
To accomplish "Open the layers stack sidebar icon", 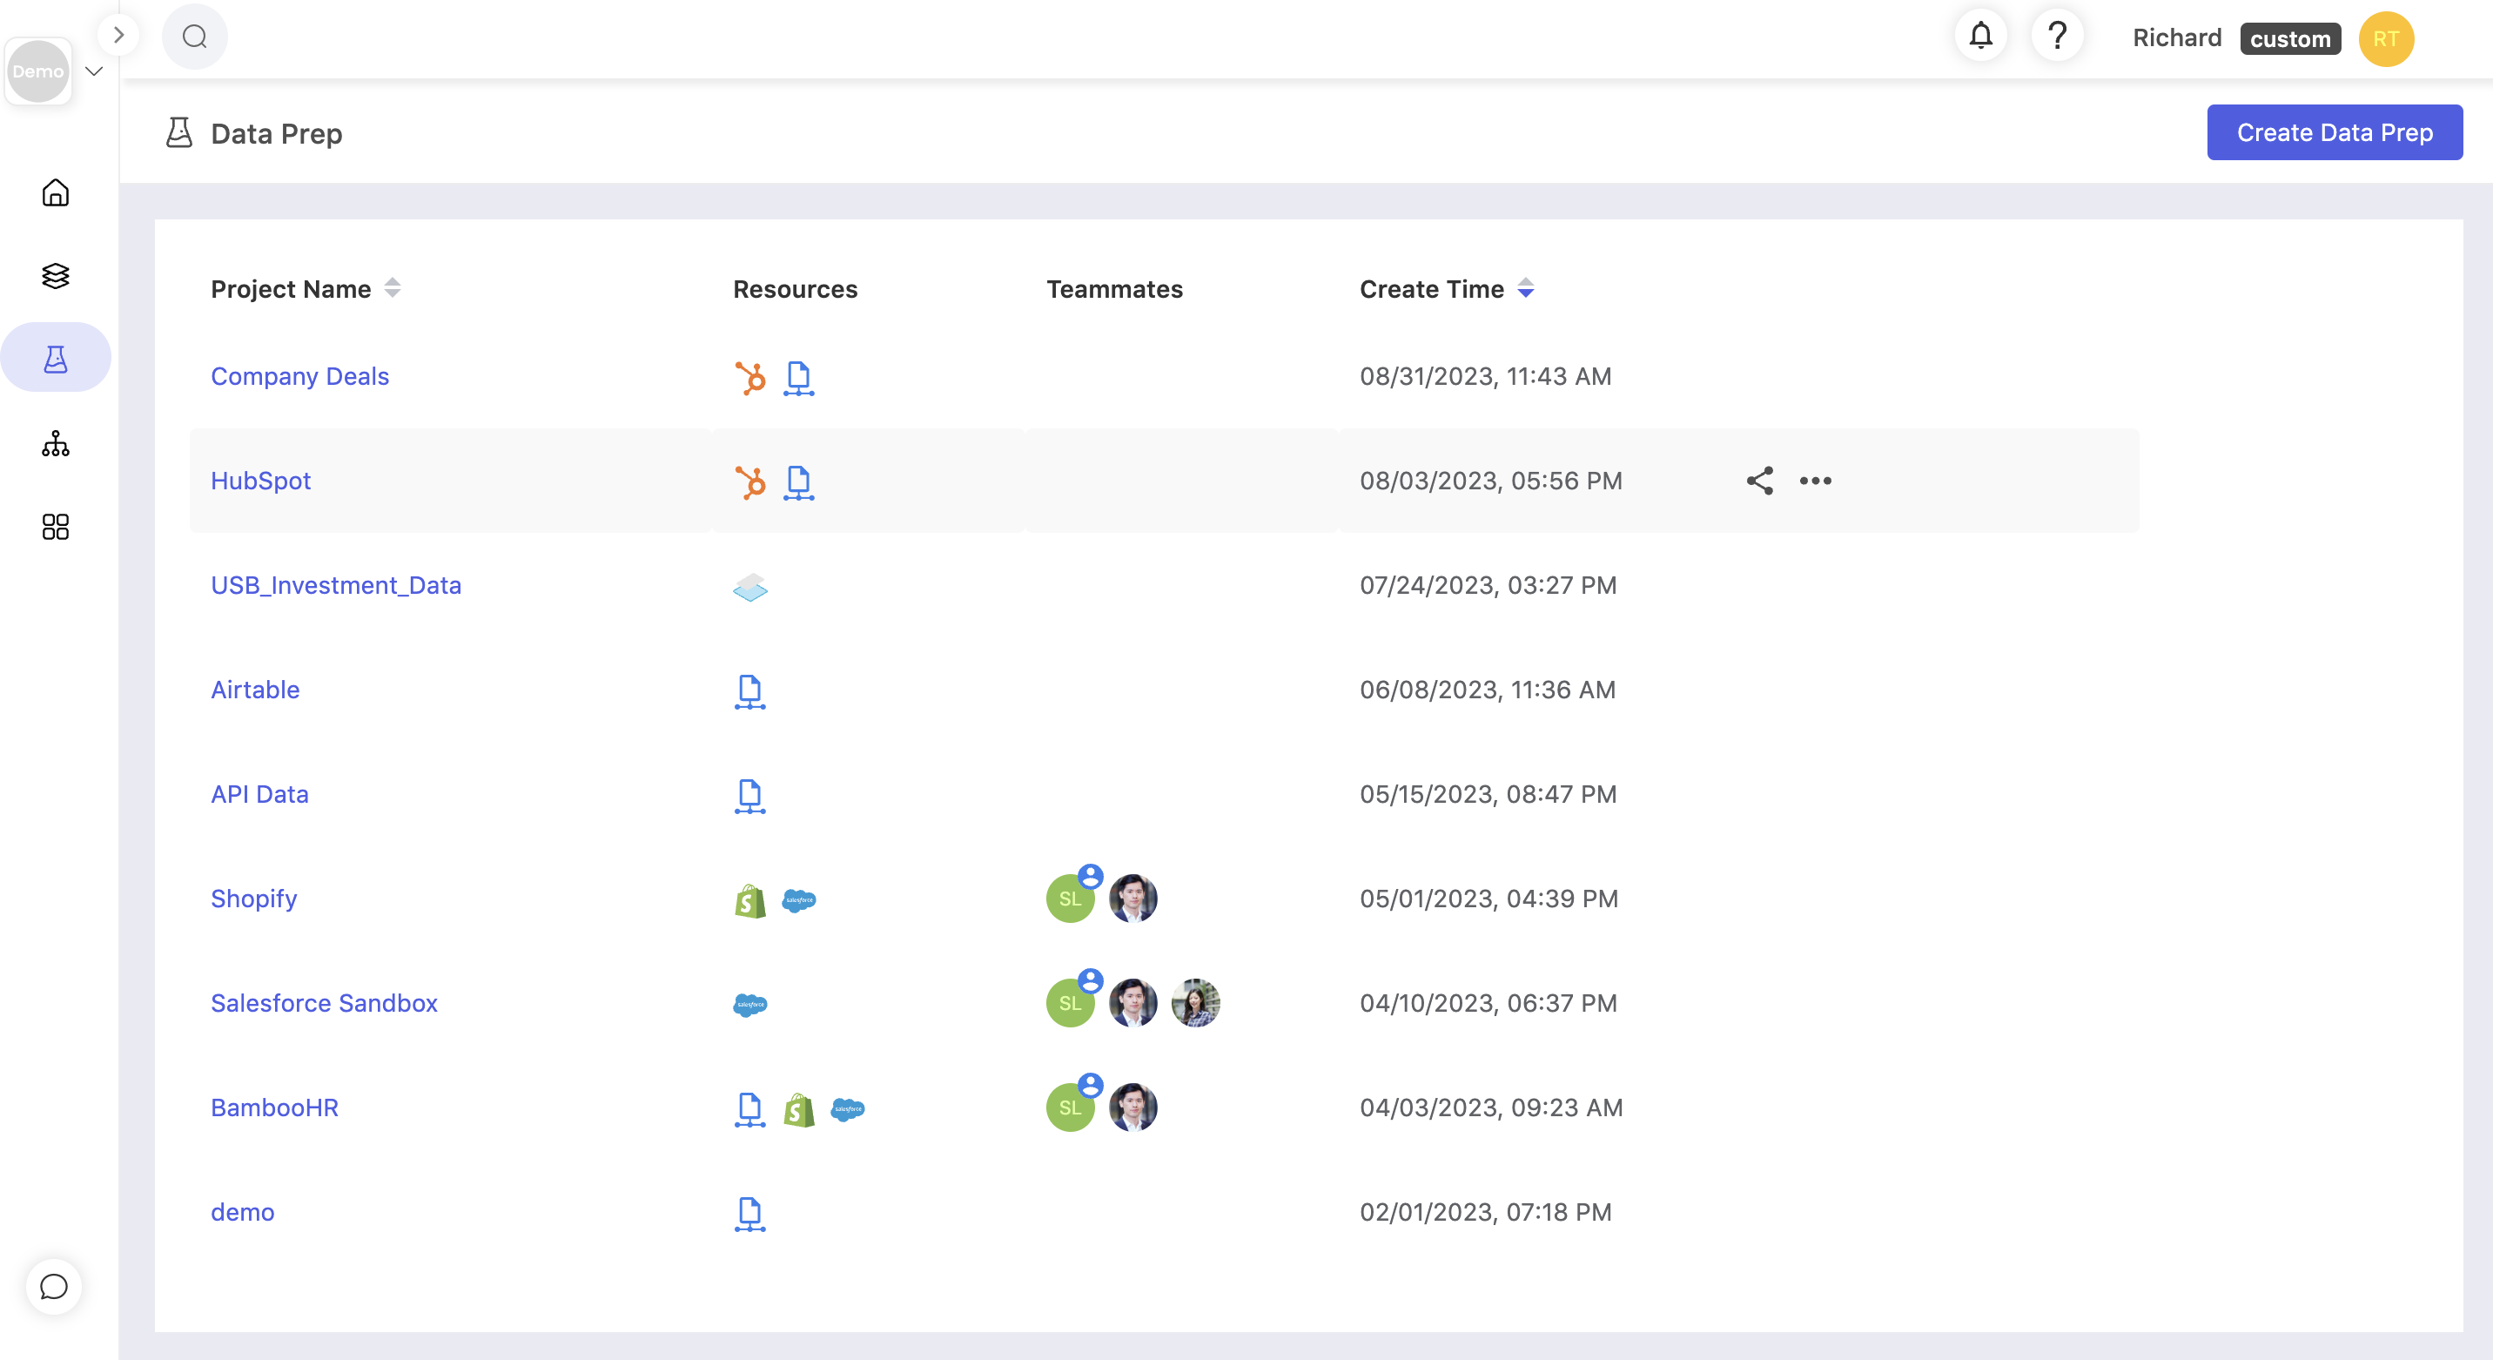I will pyautogui.click(x=55, y=276).
